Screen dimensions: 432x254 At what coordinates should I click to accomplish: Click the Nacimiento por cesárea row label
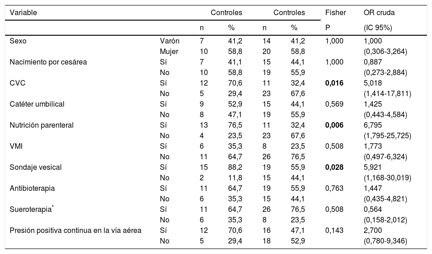coord(48,62)
